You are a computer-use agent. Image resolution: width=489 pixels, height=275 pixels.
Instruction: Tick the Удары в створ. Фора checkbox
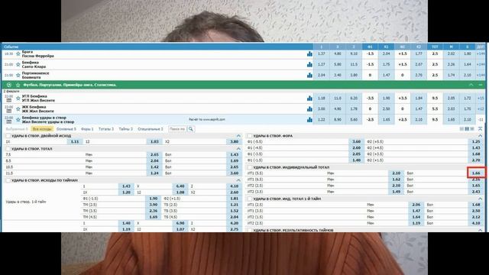(x=250, y=136)
